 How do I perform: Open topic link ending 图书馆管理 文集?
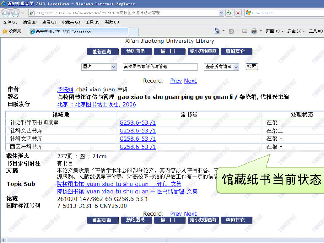tap(127, 192)
